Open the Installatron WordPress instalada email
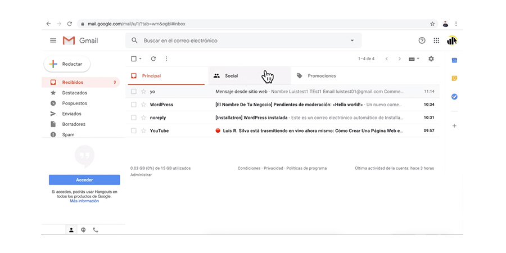 (x=282, y=118)
